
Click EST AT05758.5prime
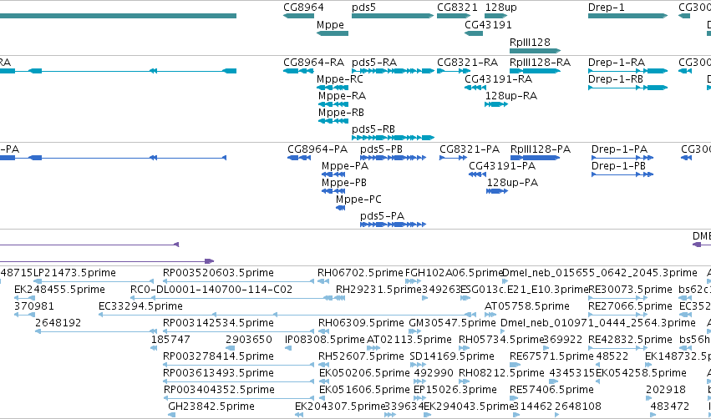(527, 306)
